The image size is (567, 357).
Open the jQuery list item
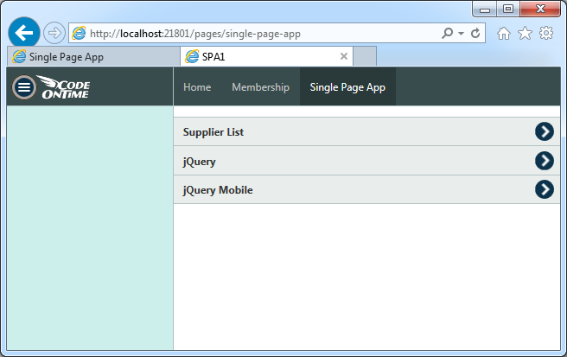click(x=366, y=161)
